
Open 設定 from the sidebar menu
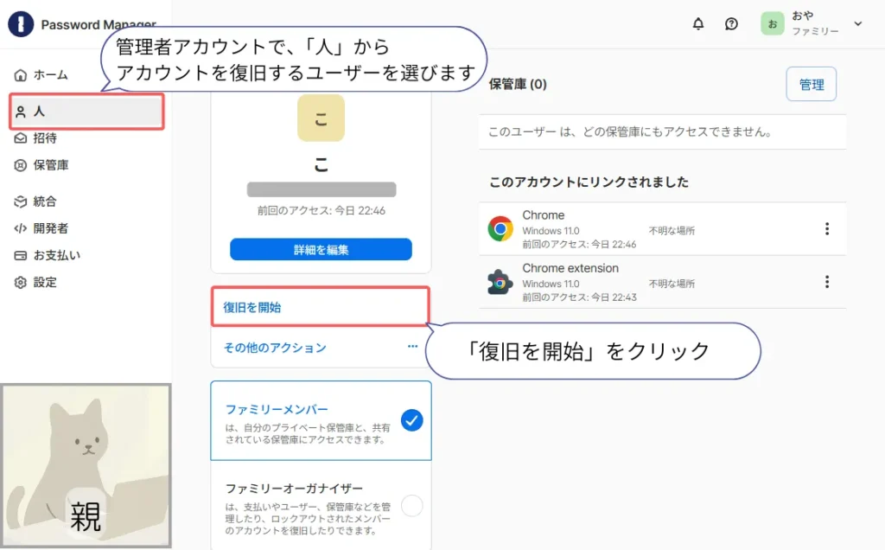(21, 283)
